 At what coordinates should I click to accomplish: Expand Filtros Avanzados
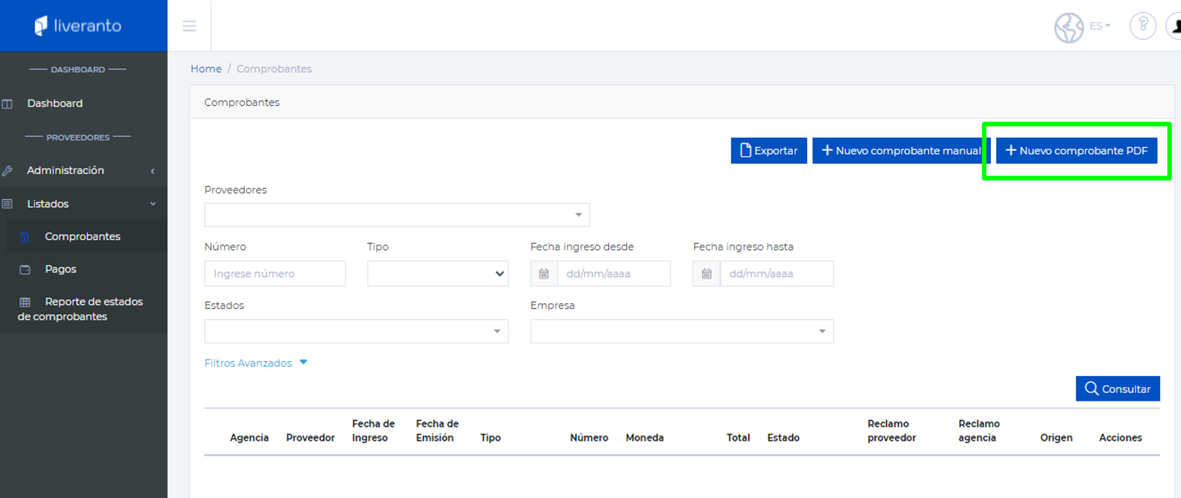256,363
